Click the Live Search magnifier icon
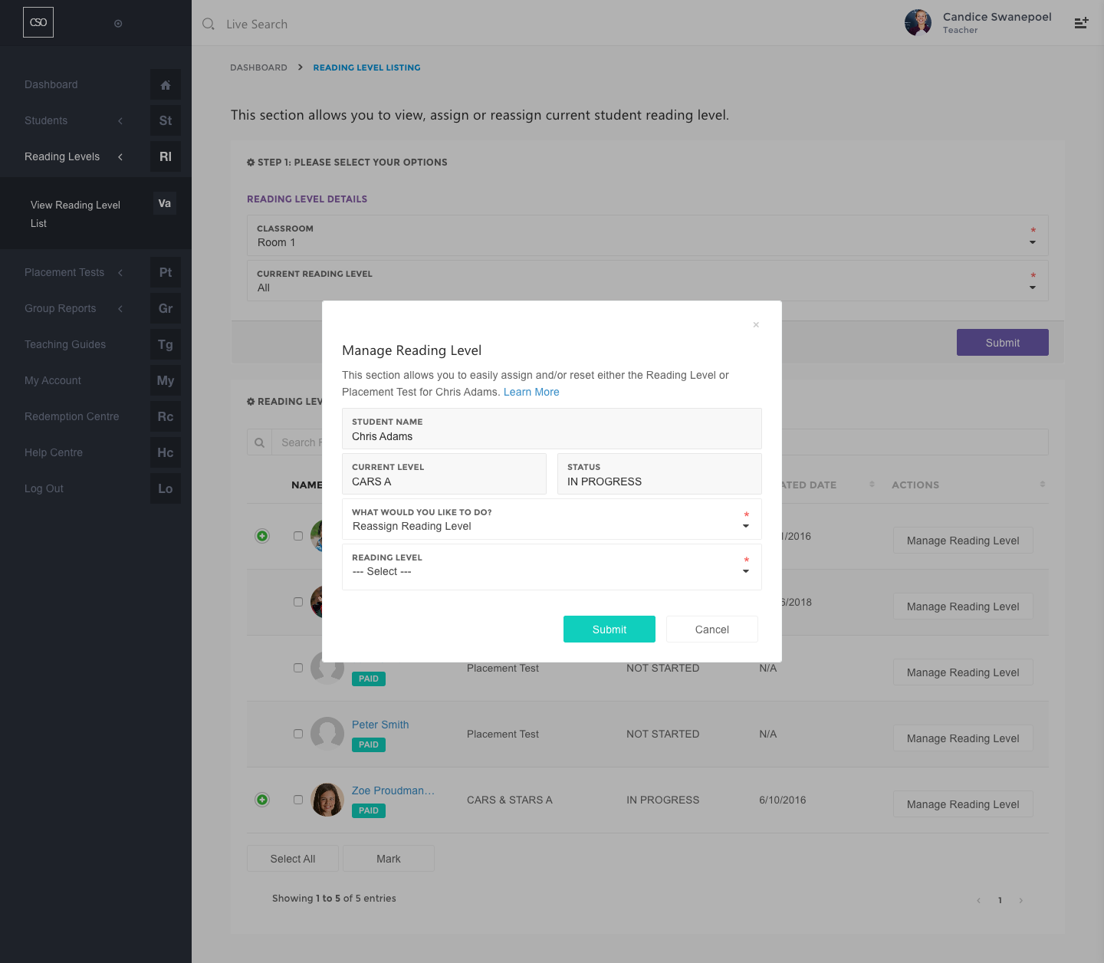The image size is (1104, 963). (209, 25)
